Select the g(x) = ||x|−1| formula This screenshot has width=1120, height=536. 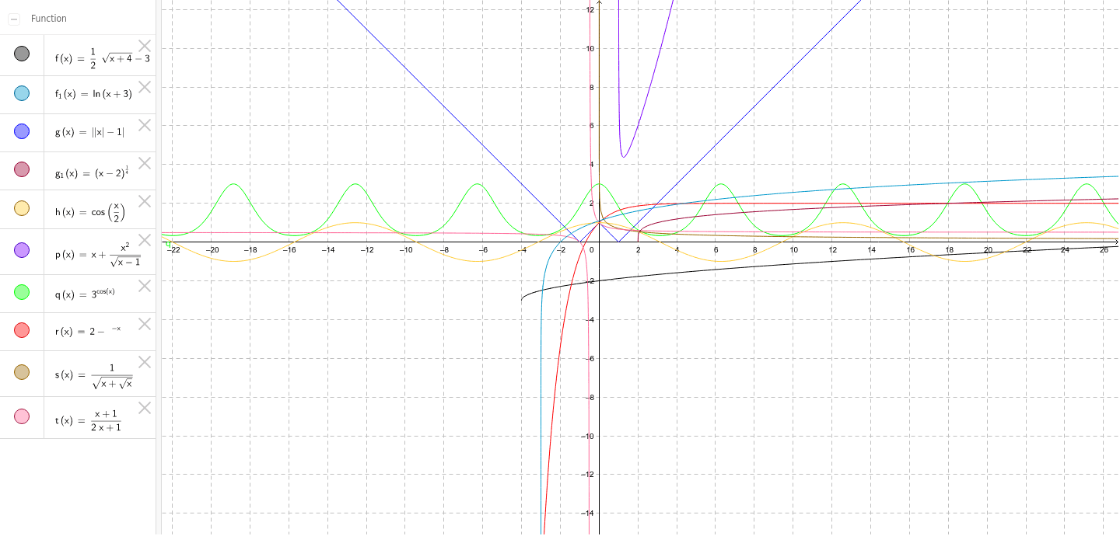pyautogui.click(x=89, y=132)
